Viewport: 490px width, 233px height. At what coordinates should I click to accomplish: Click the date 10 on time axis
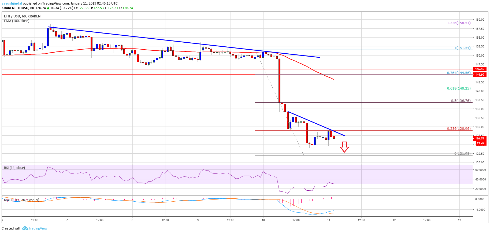[x=263, y=220]
